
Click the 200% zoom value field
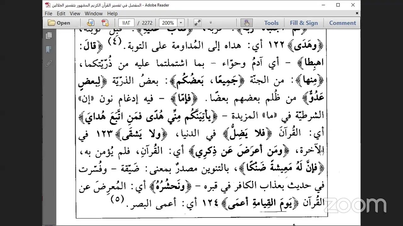[168, 23]
